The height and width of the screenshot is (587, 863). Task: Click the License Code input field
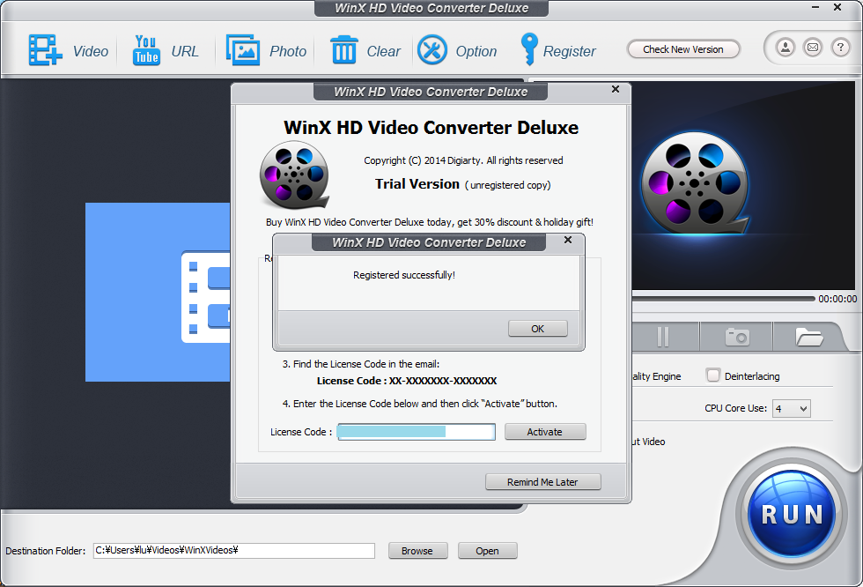click(416, 432)
